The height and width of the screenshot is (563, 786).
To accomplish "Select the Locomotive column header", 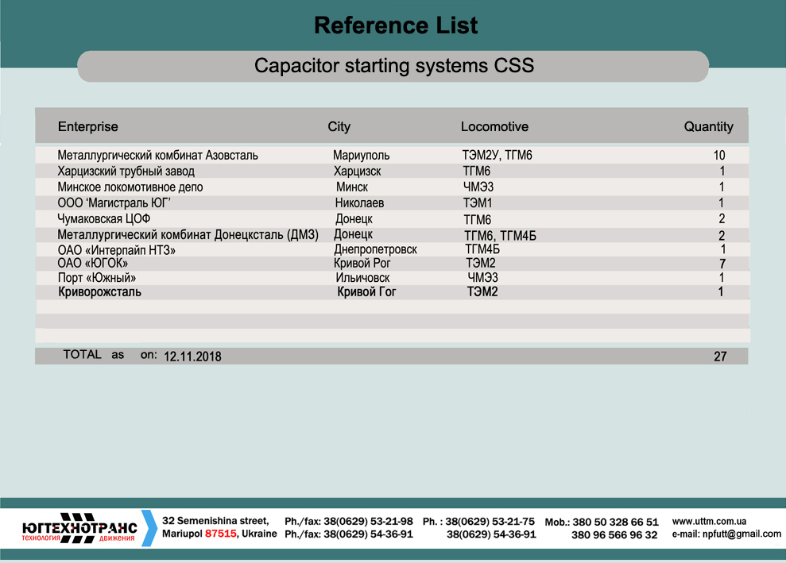I will pyautogui.click(x=494, y=127).
